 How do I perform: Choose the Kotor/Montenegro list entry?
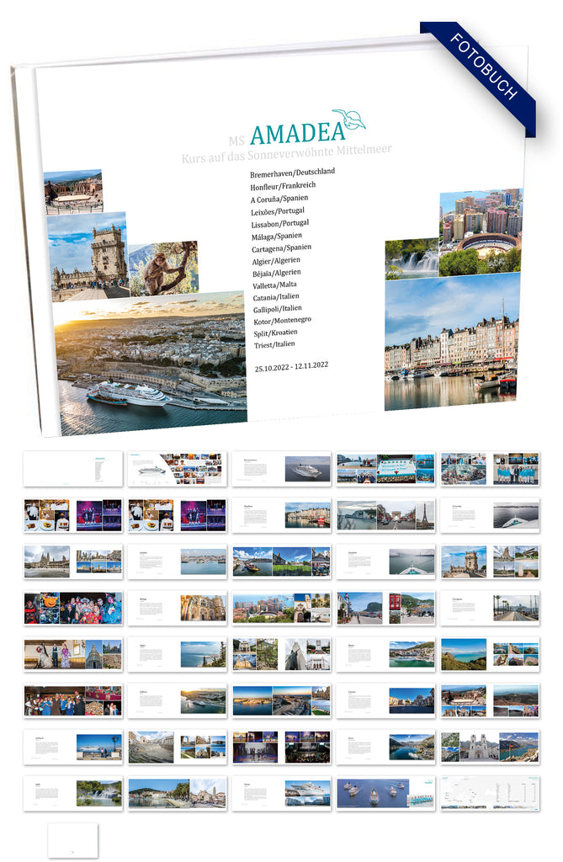pos(282,321)
